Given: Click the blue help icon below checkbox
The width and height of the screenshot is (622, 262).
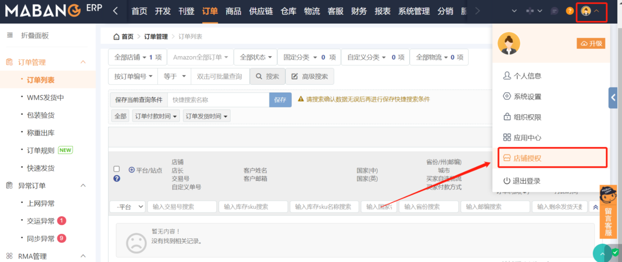Looking at the screenshot, I should tap(116, 179).
